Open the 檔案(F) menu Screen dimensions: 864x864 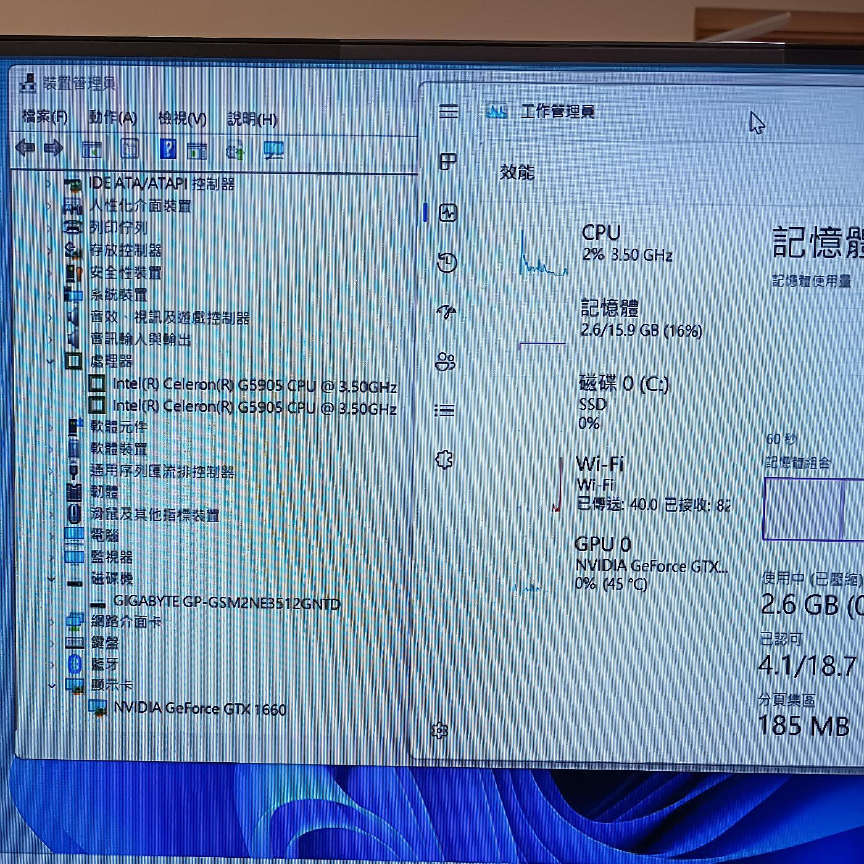pos(45,116)
